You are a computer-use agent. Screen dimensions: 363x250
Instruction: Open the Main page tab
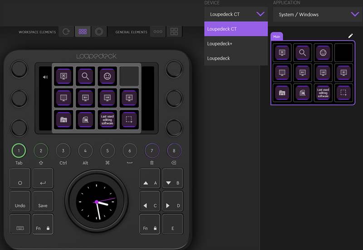tap(277, 37)
